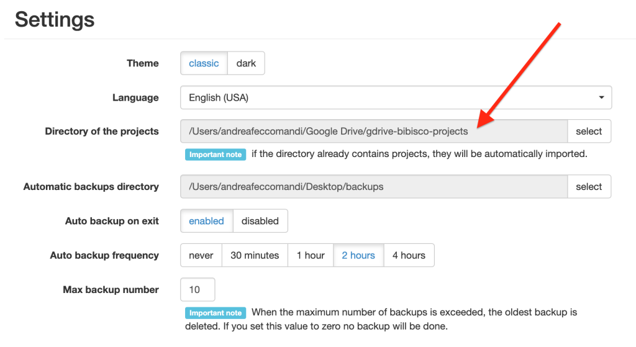Switch theme to dark

click(246, 63)
